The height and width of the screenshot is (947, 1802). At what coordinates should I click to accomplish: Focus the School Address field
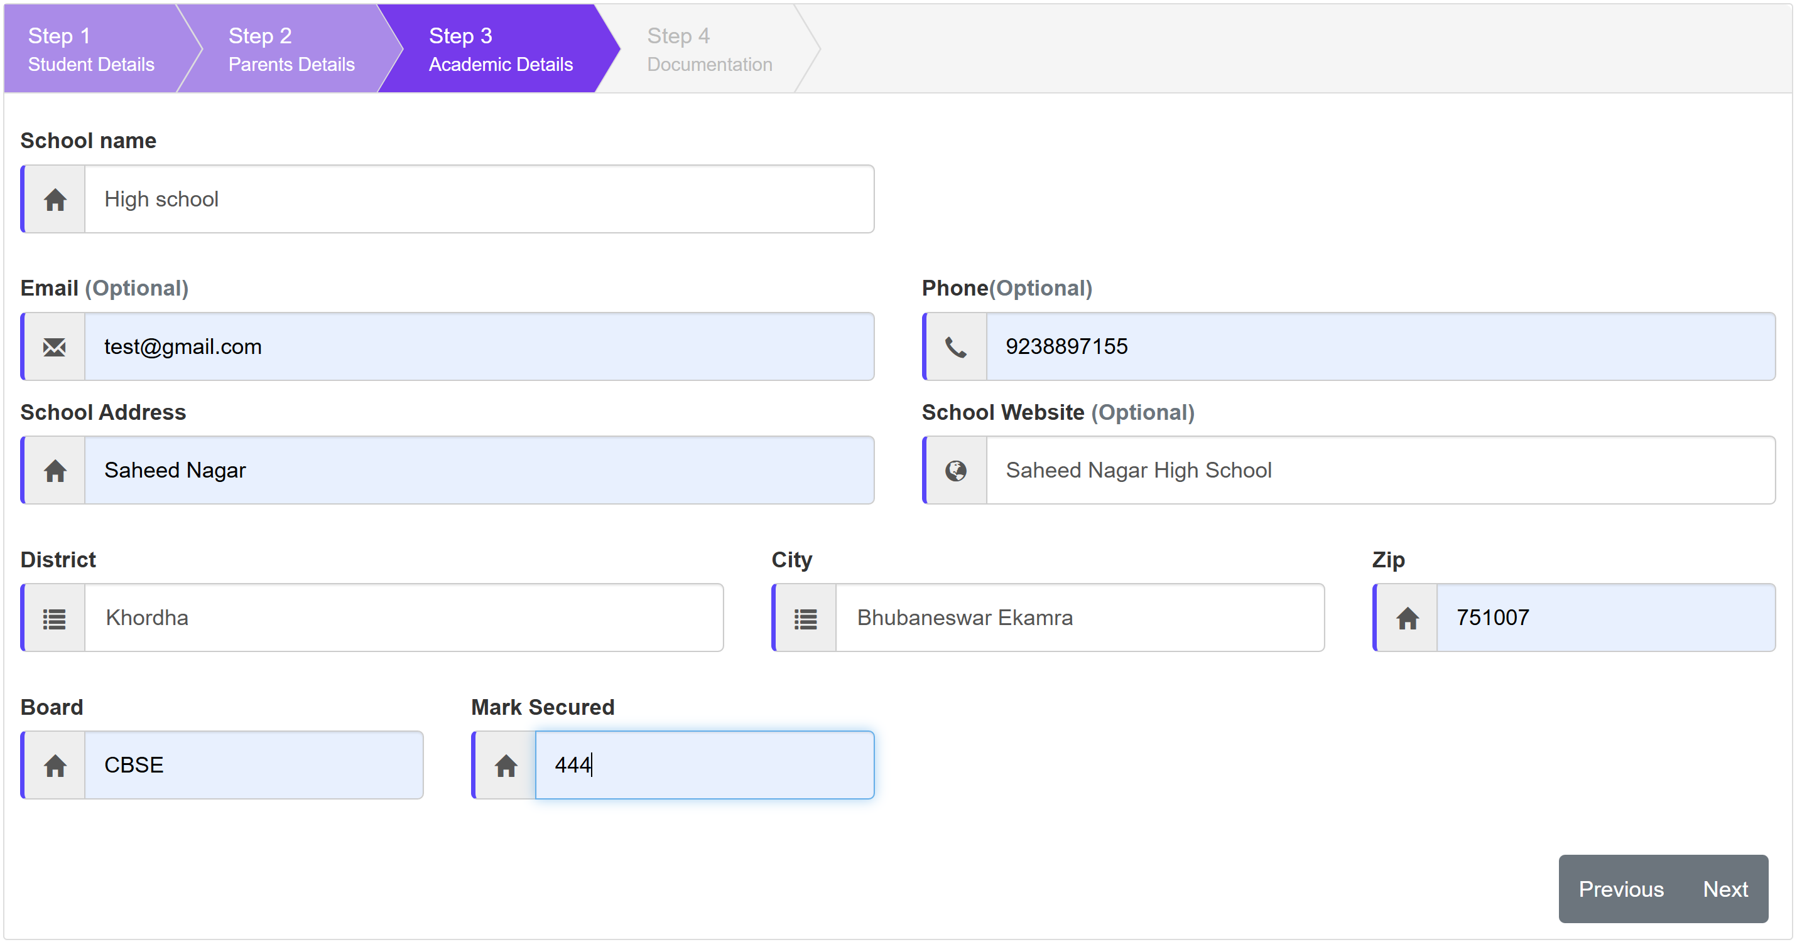pos(479,470)
